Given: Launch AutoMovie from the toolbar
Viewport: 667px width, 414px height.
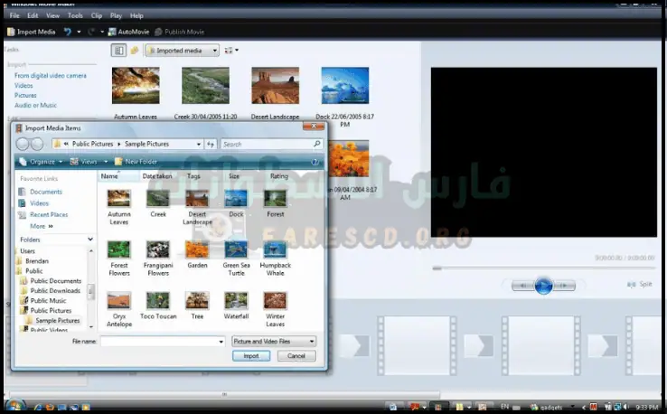Looking at the screenshot, I should 129,32.
